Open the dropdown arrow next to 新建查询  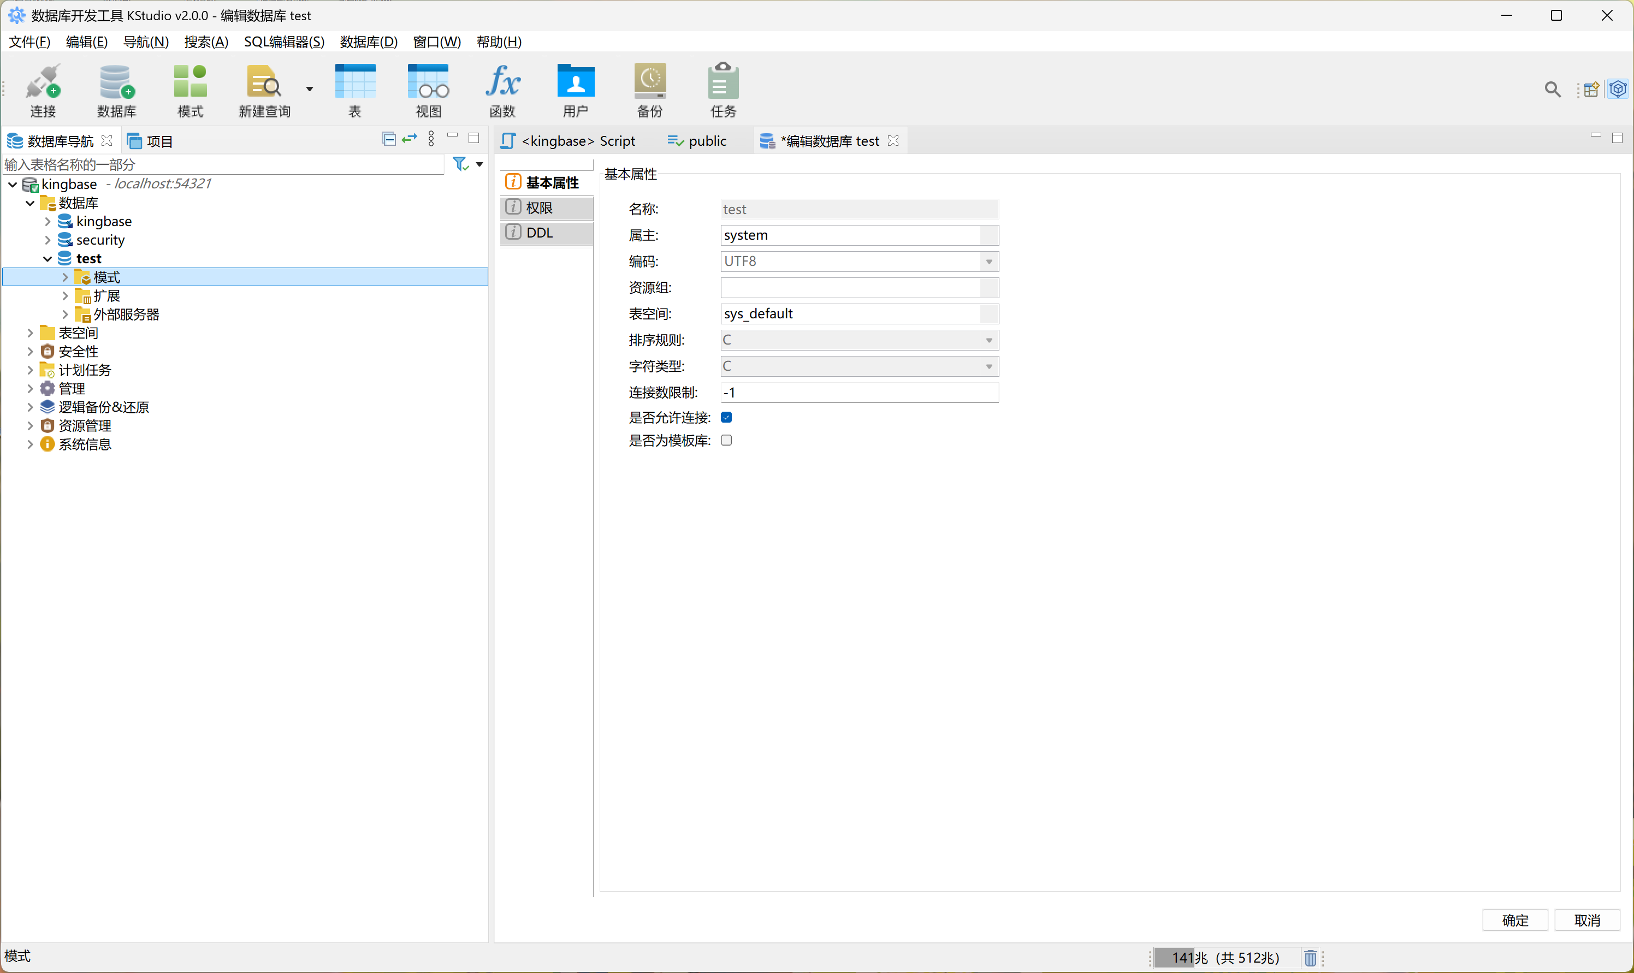tap(310, 88)
